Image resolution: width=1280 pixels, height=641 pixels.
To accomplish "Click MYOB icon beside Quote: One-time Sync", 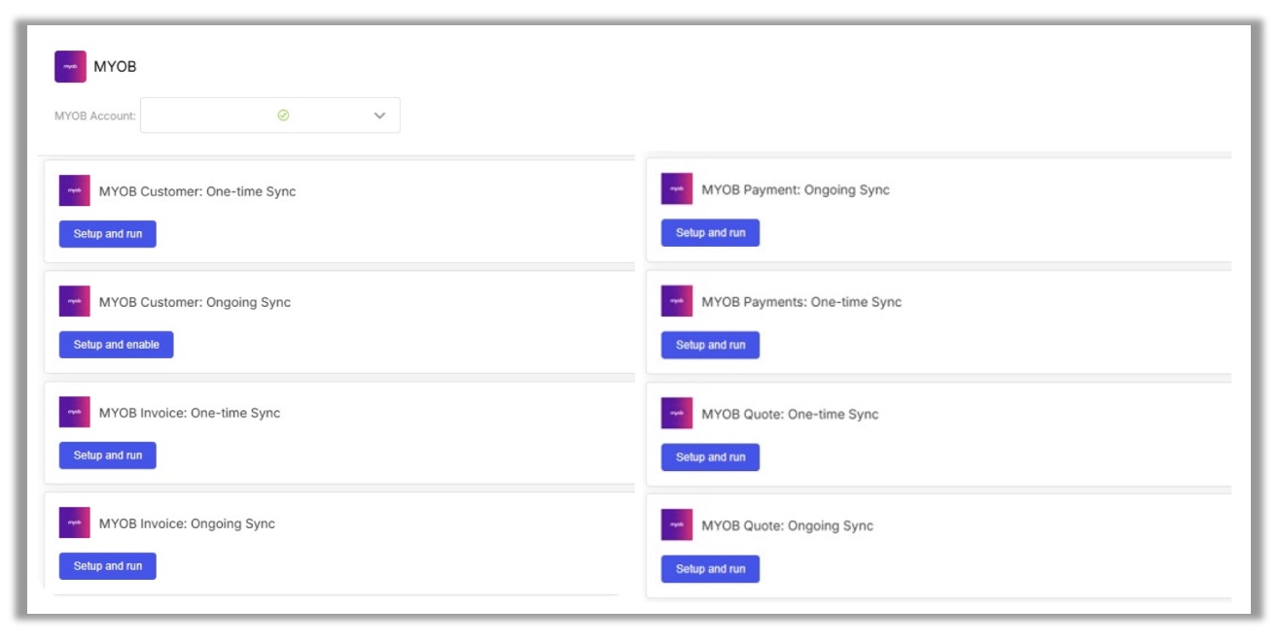I will pos(677,413).
